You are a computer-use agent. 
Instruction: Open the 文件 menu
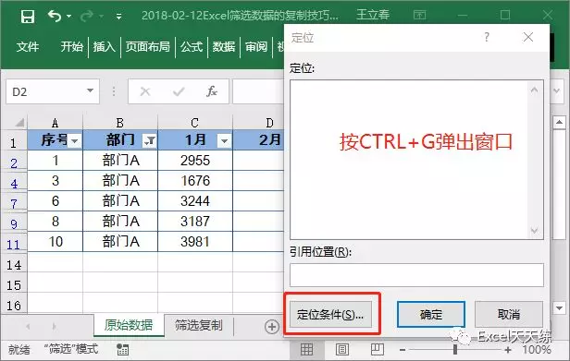tap(28, 46)
